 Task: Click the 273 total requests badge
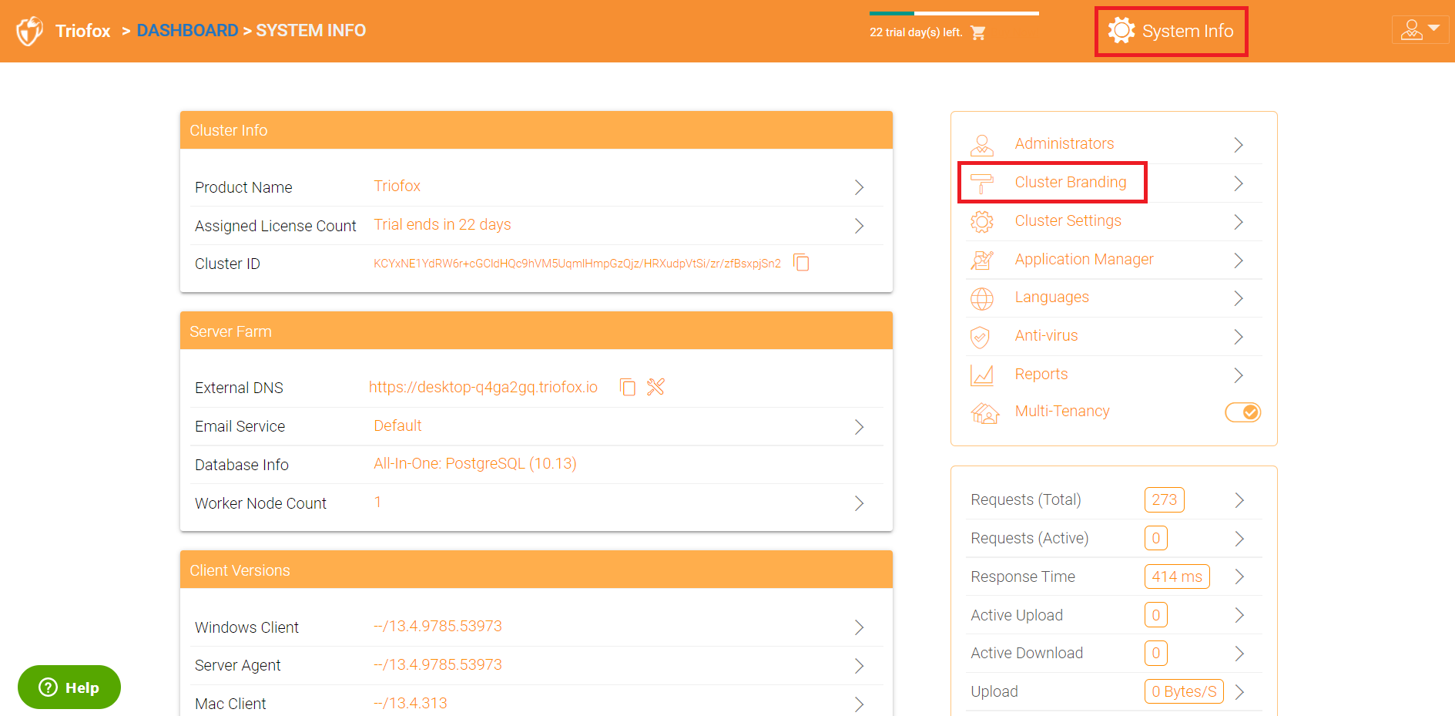click(1164, 499)
